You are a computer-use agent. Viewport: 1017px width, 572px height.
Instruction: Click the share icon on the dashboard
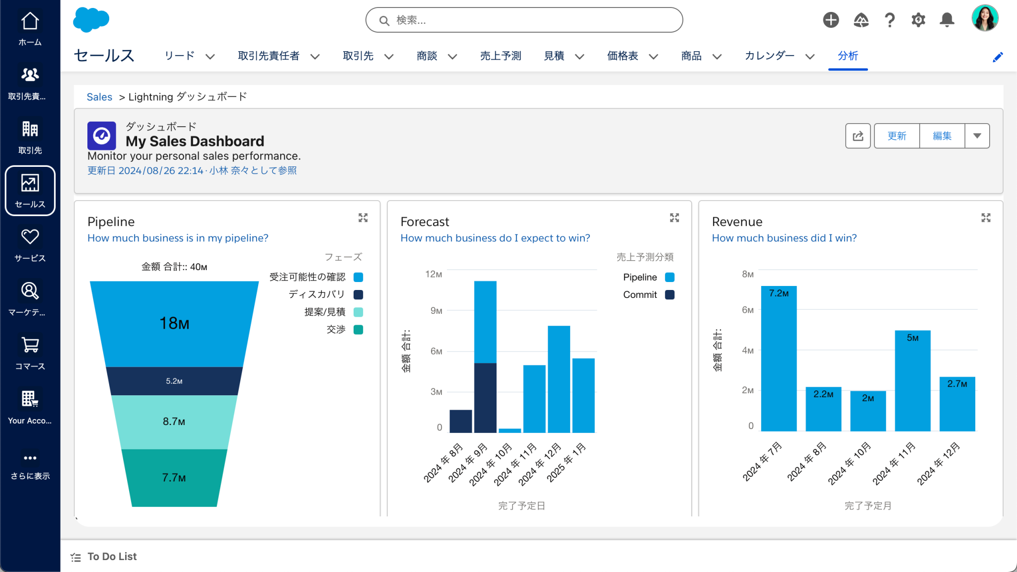coord(858,136)
